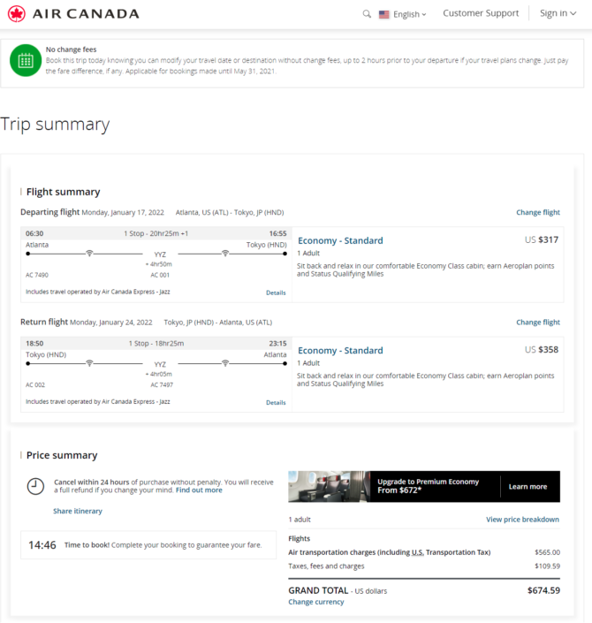
Task: Click the clock icon beside cancel policy
Action: coord(35,486)
